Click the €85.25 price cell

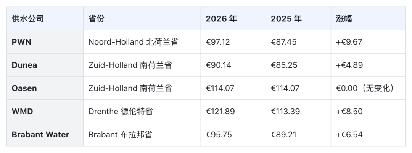pos(284,65)
